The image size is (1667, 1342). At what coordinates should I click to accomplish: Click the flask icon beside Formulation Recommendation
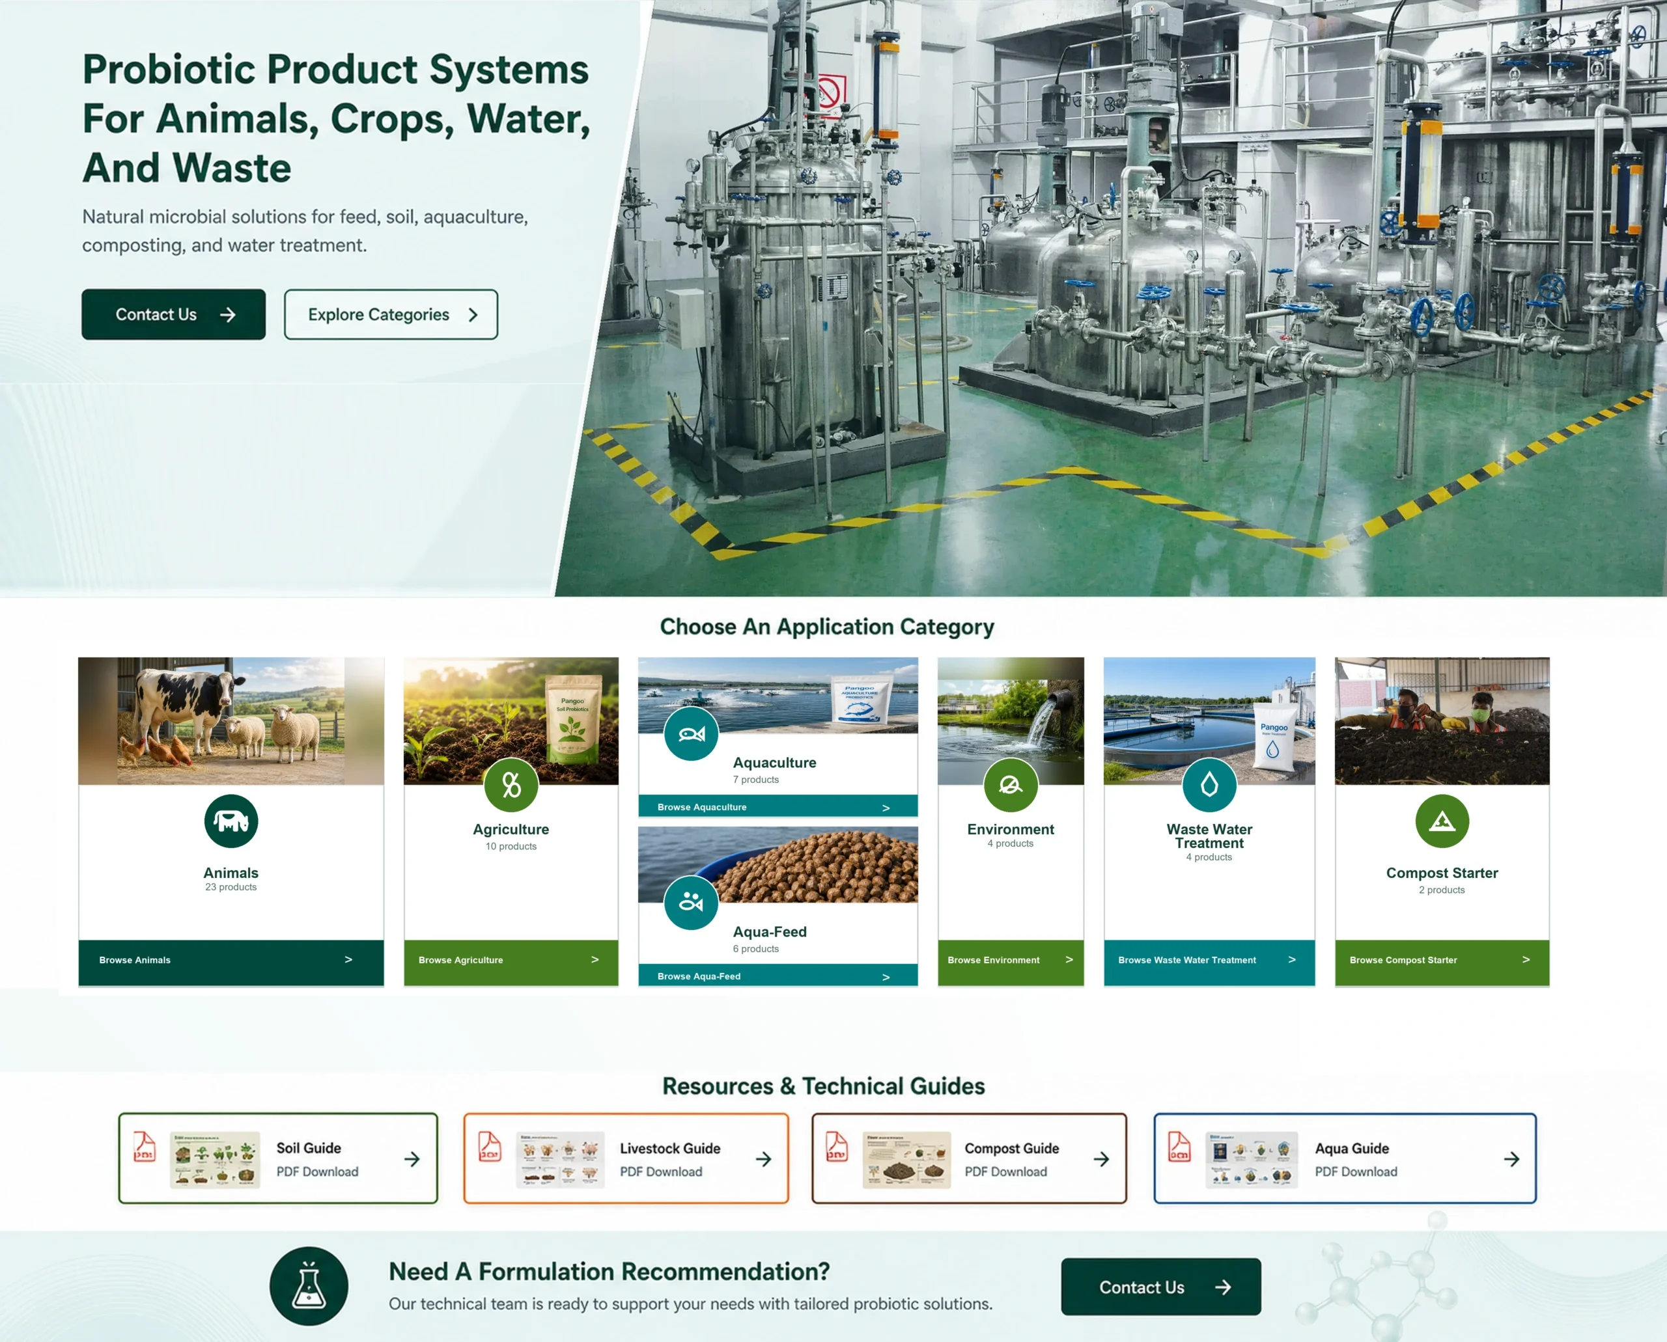tap(309, 1285)
